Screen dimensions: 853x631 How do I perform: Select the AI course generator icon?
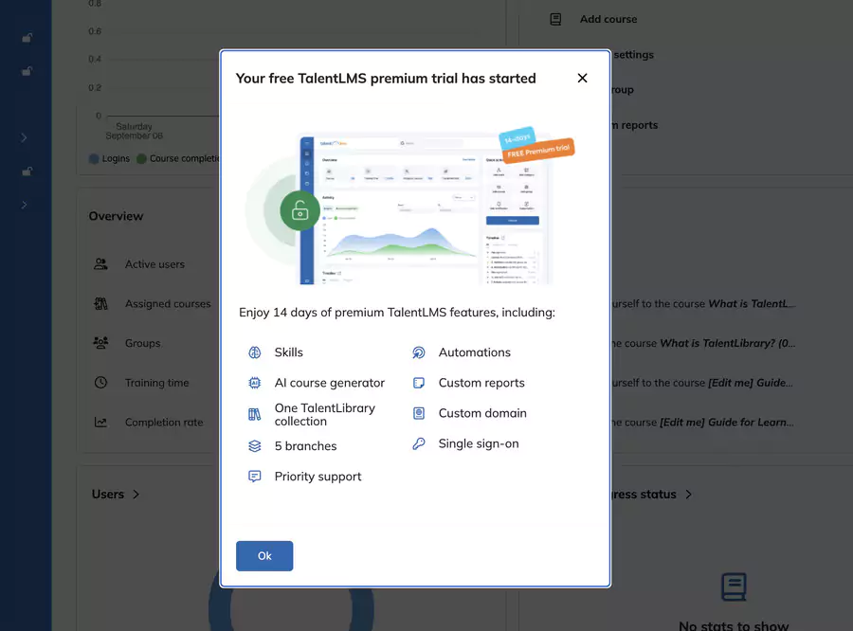click(254, 382)
